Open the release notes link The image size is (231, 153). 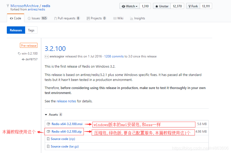(66, 101)
